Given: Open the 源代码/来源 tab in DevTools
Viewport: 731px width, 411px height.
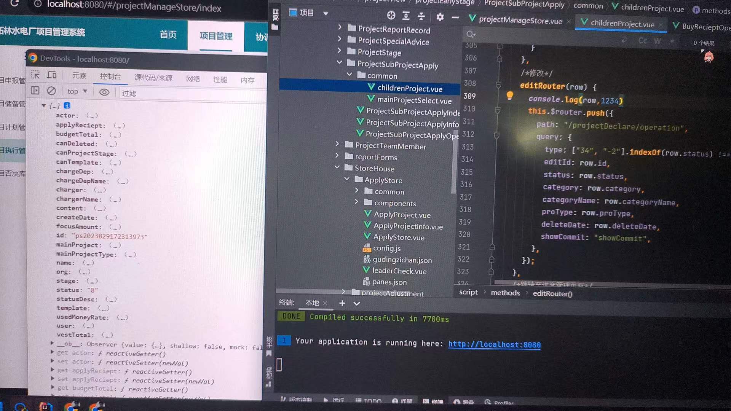Looking at the screenshot, I should coord(153,78).
